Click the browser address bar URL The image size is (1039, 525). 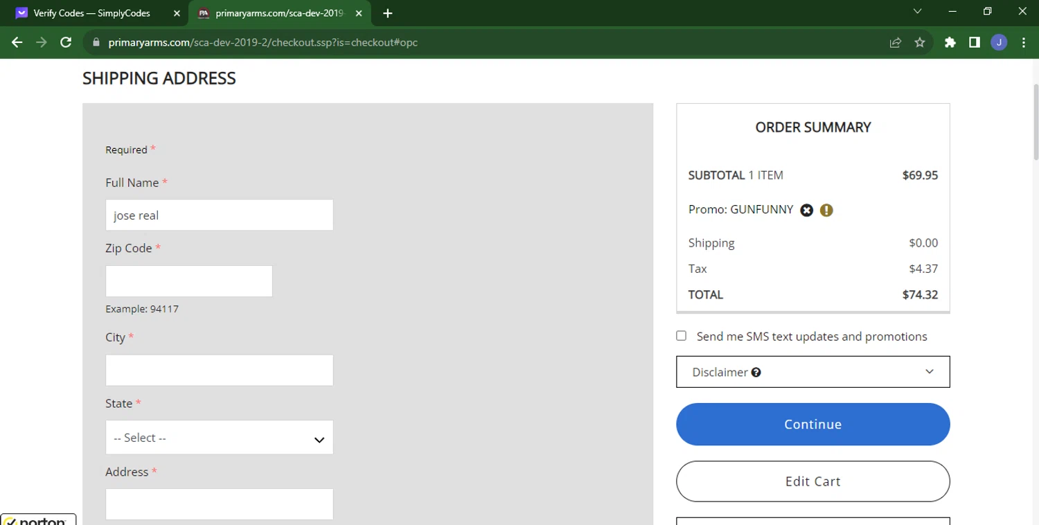tap(263, 42)
